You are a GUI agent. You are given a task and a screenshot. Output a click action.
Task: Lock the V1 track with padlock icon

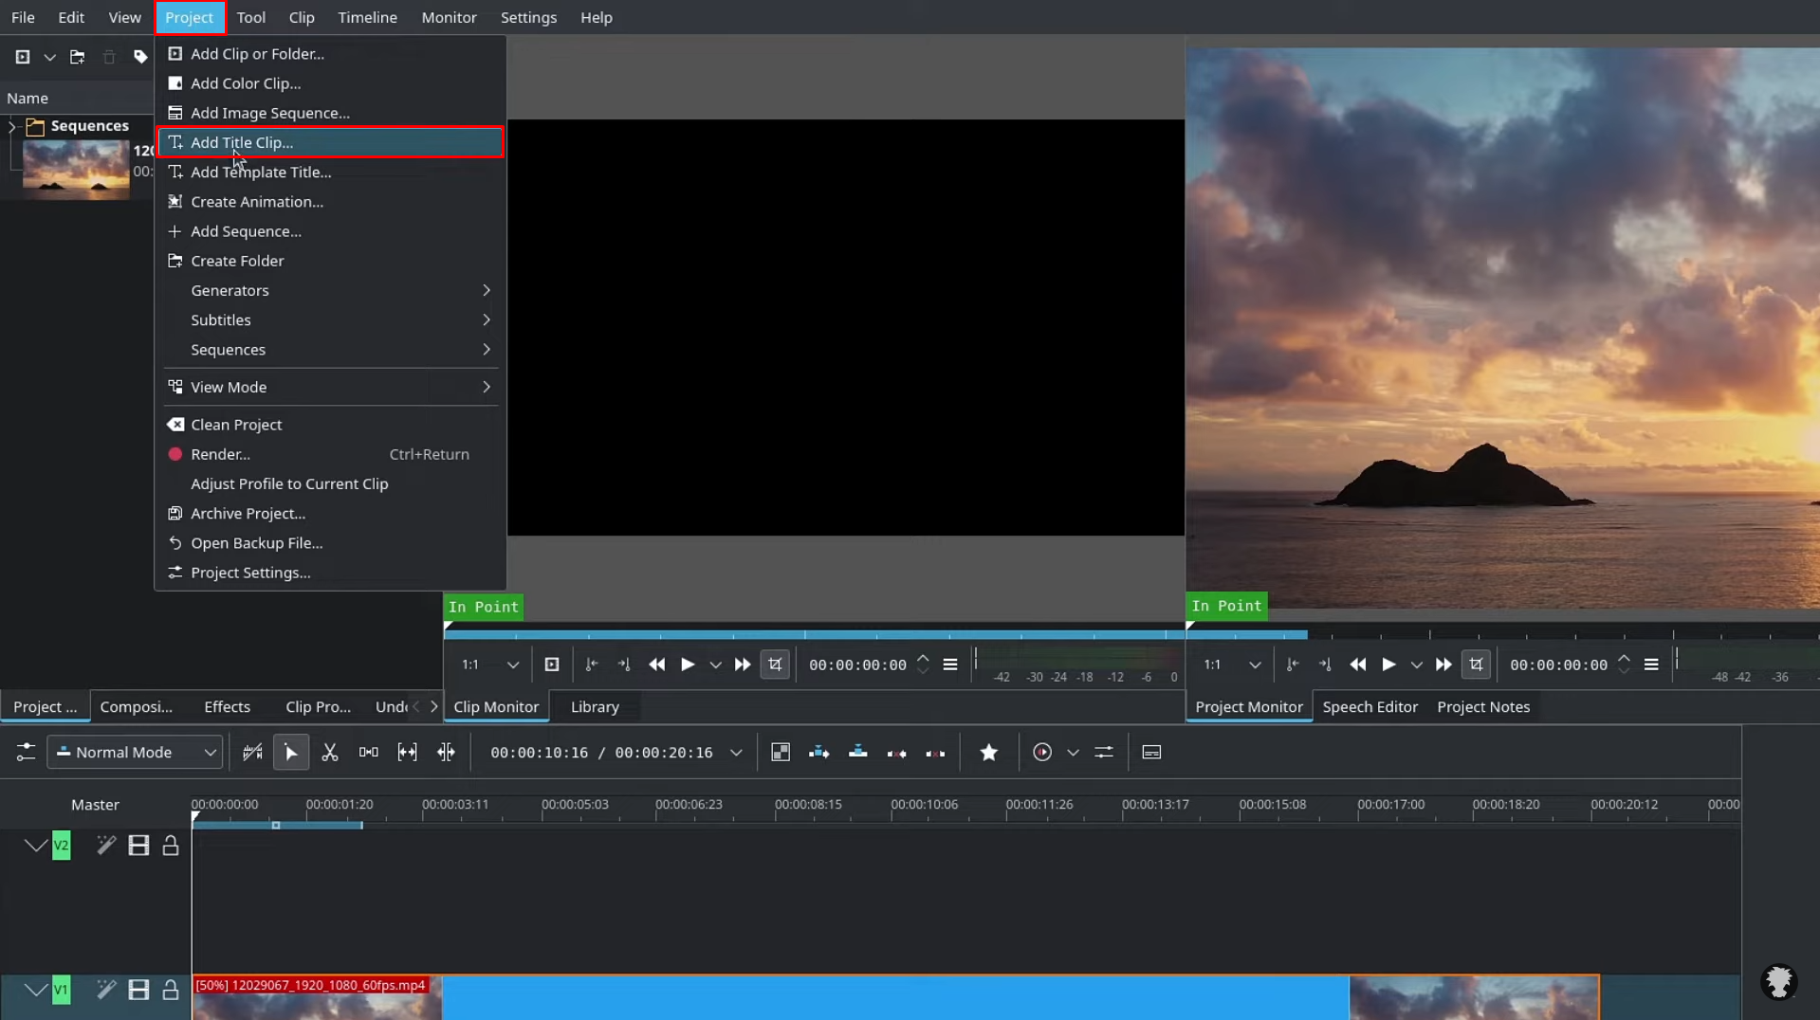click(171, 990)
